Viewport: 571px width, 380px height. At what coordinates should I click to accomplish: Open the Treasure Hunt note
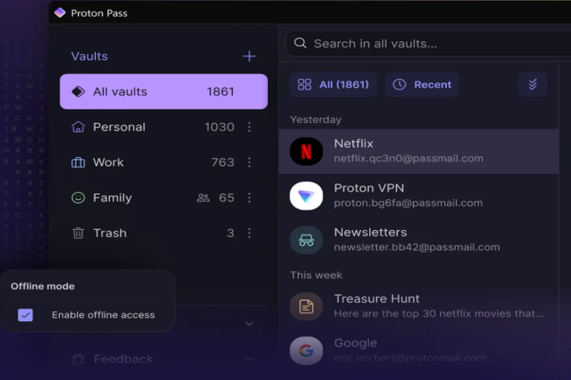(419, 306)
